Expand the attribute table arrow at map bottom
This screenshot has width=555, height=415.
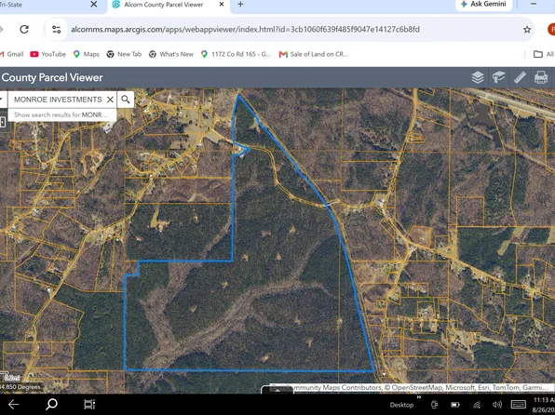[x=277, y=390]
